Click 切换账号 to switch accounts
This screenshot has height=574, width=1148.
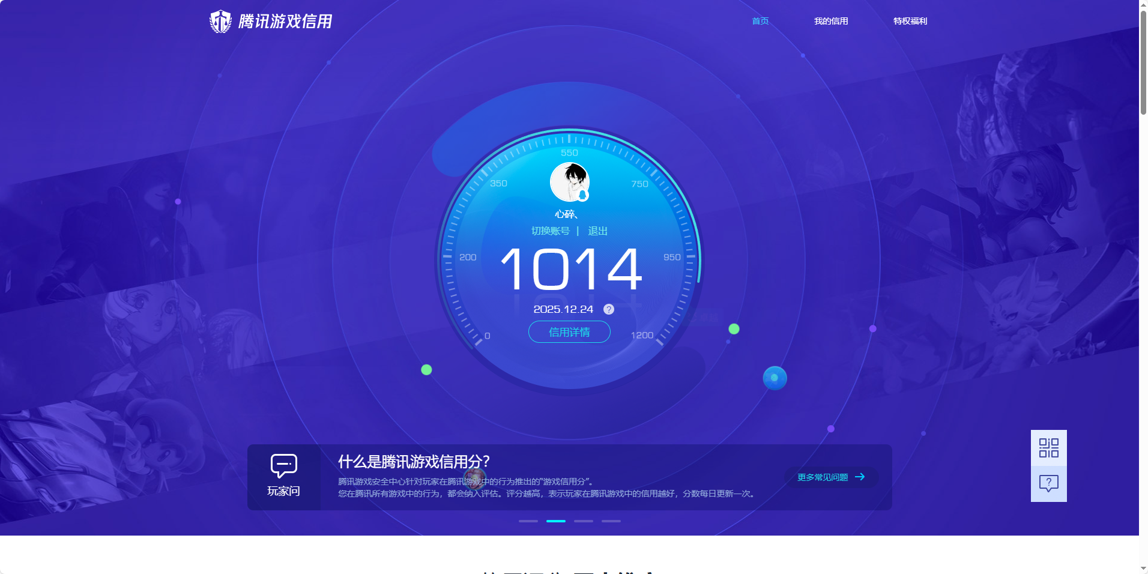coord(550,231)
